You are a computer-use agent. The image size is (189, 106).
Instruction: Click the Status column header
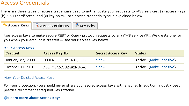coord(141,53)
